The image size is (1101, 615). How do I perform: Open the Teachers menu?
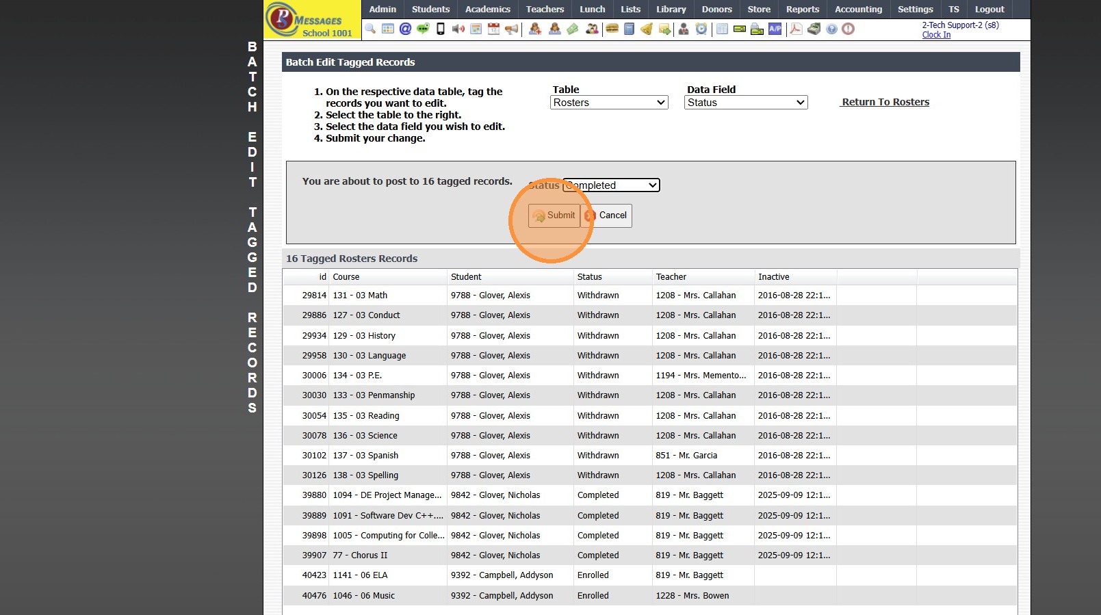tap(545, 9)
